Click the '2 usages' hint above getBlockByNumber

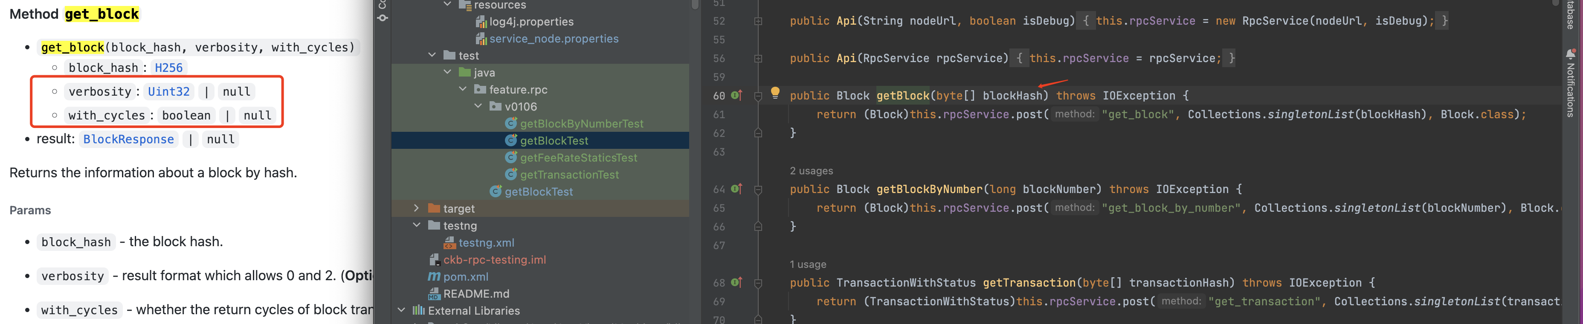pyautogui.click(x=811, y=171)
